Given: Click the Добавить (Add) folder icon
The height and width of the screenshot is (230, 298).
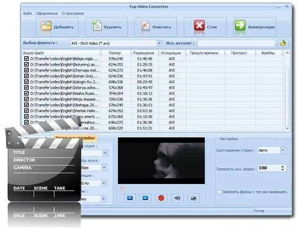Looking at the screenshot, I should [46, 26].
